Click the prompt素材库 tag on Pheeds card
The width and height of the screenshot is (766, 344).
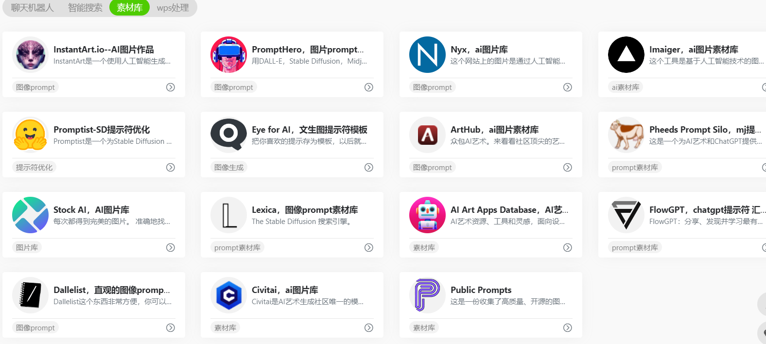635,167
